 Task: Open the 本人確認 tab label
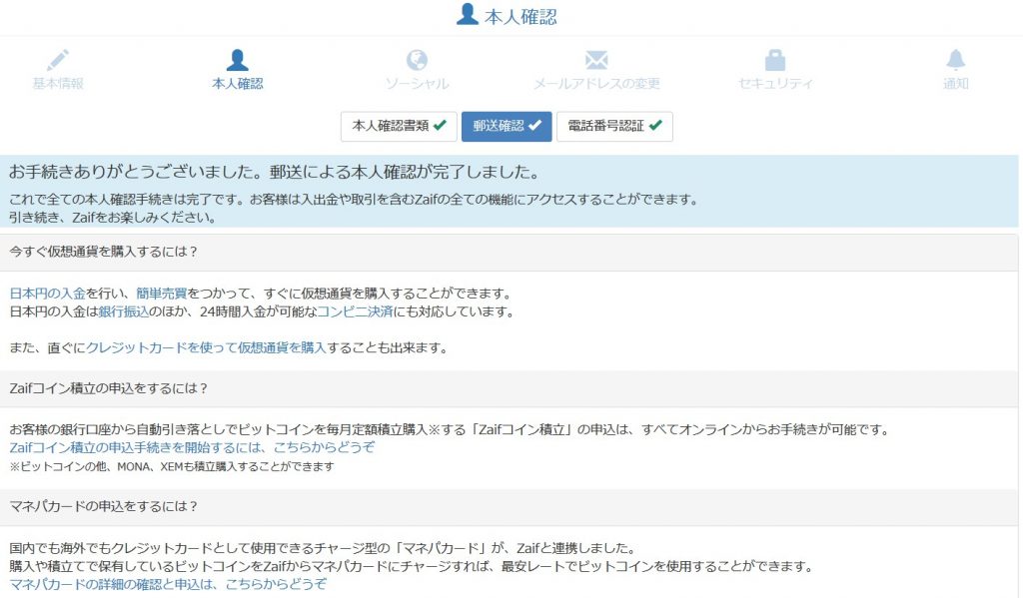coord(238,84)
